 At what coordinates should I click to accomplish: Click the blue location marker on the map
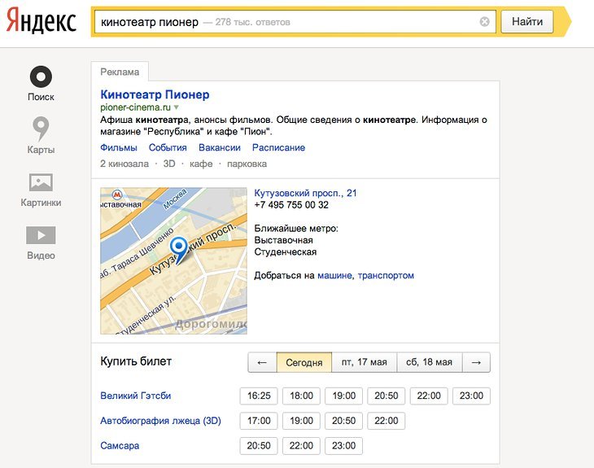coord(178,249)
